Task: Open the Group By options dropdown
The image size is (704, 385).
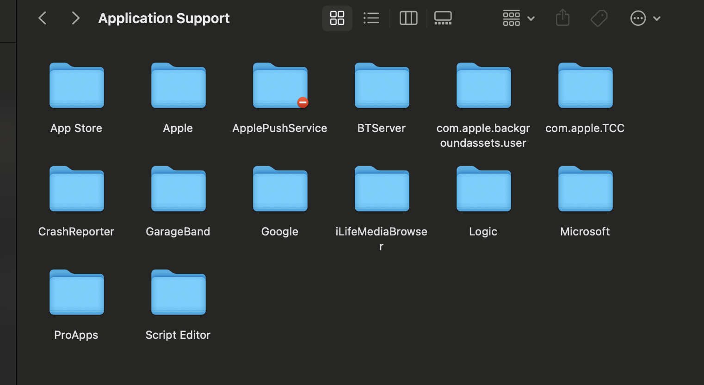Action: pyautogui.click(x=519, y=18)
